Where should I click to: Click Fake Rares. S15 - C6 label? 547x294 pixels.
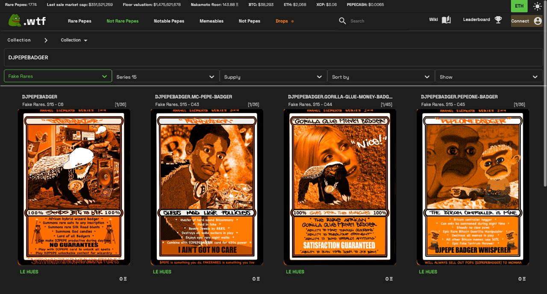pyautogui.click(x=43, y=105)
